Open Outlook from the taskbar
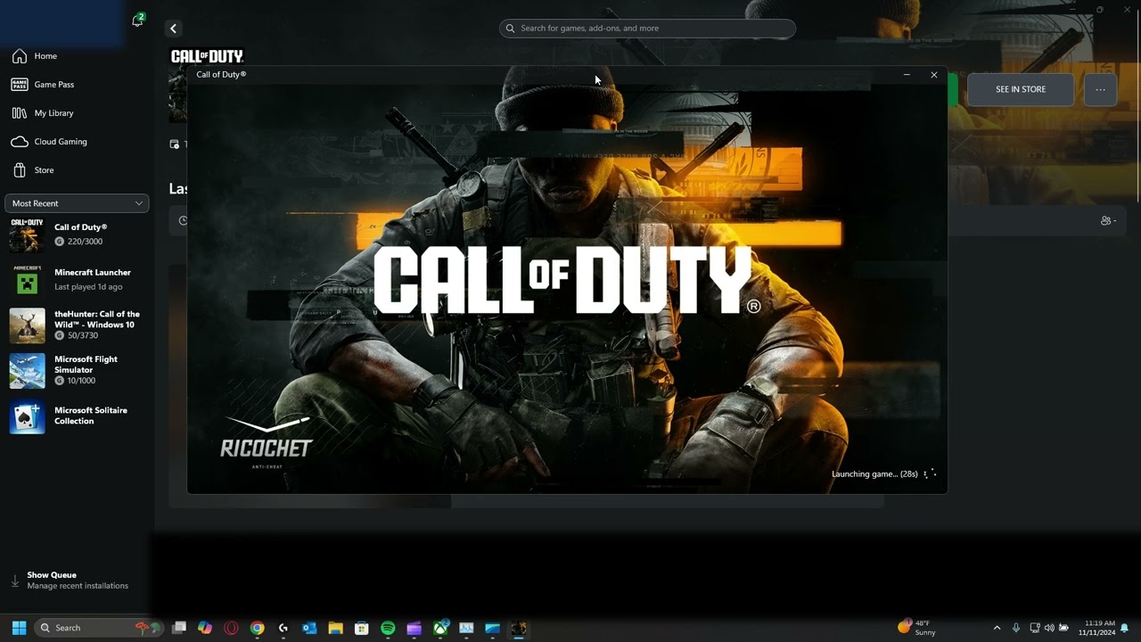The height and width of the screenshot is (642, 1141). point(309,628)
